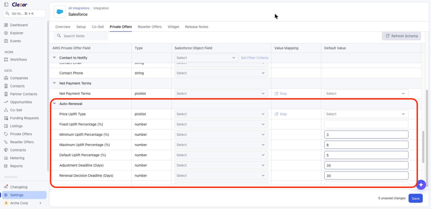Open the sparkle assistant button
431x209 pixels.
[x=421, y=185]
